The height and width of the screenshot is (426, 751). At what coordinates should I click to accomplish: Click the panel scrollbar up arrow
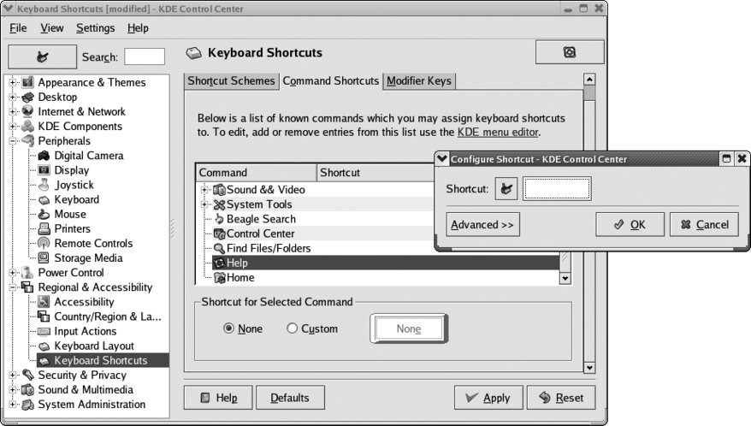pyautogui.click(x=589, y=80)
